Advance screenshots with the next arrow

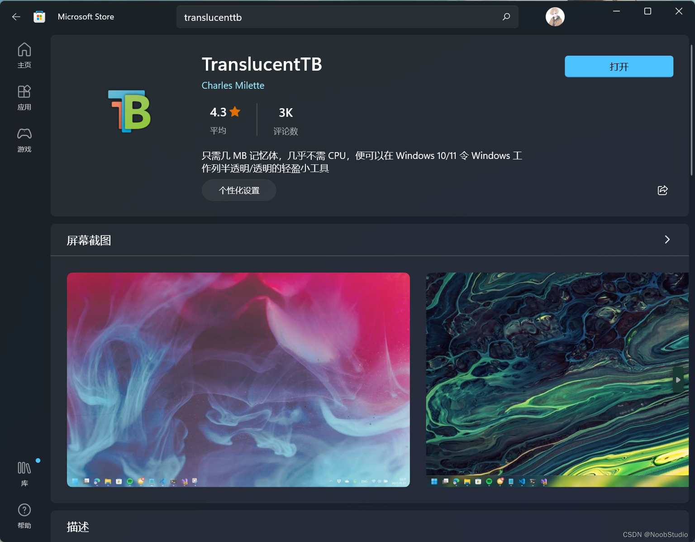click(x=678, y=380)
